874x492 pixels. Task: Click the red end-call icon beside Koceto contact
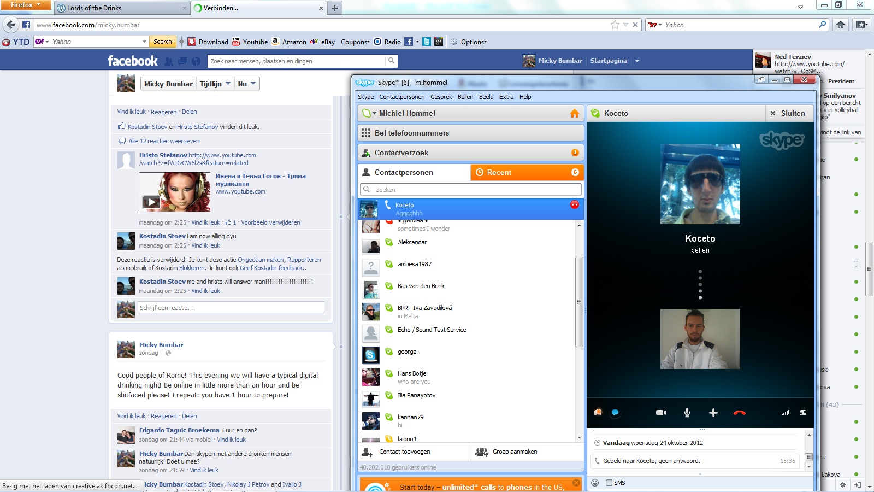pyautogui.click(x=574, y=204)
